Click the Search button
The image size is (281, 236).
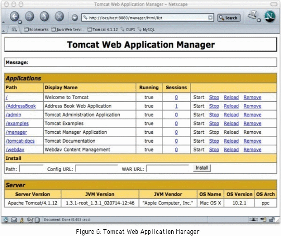228,18
